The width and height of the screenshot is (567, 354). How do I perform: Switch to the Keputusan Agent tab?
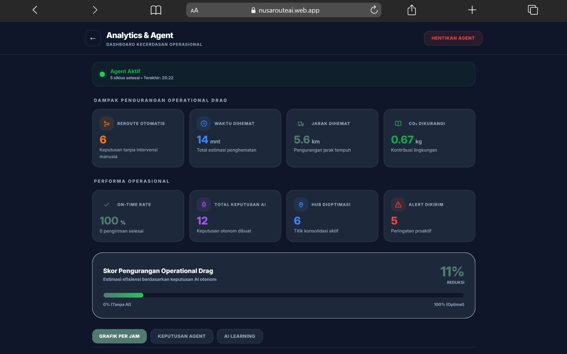182,336
